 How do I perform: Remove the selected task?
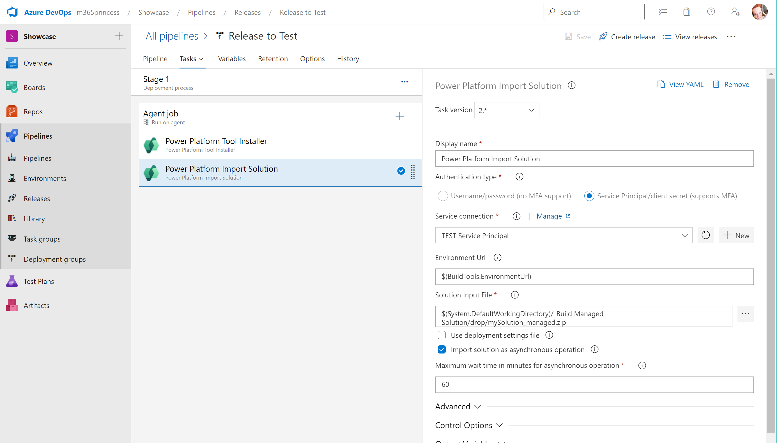tap(731, 84)
